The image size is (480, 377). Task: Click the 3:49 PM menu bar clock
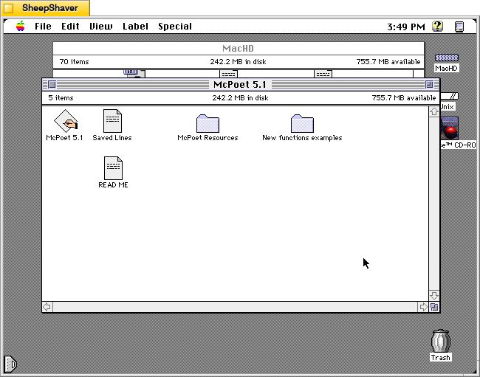coord(406,27)
